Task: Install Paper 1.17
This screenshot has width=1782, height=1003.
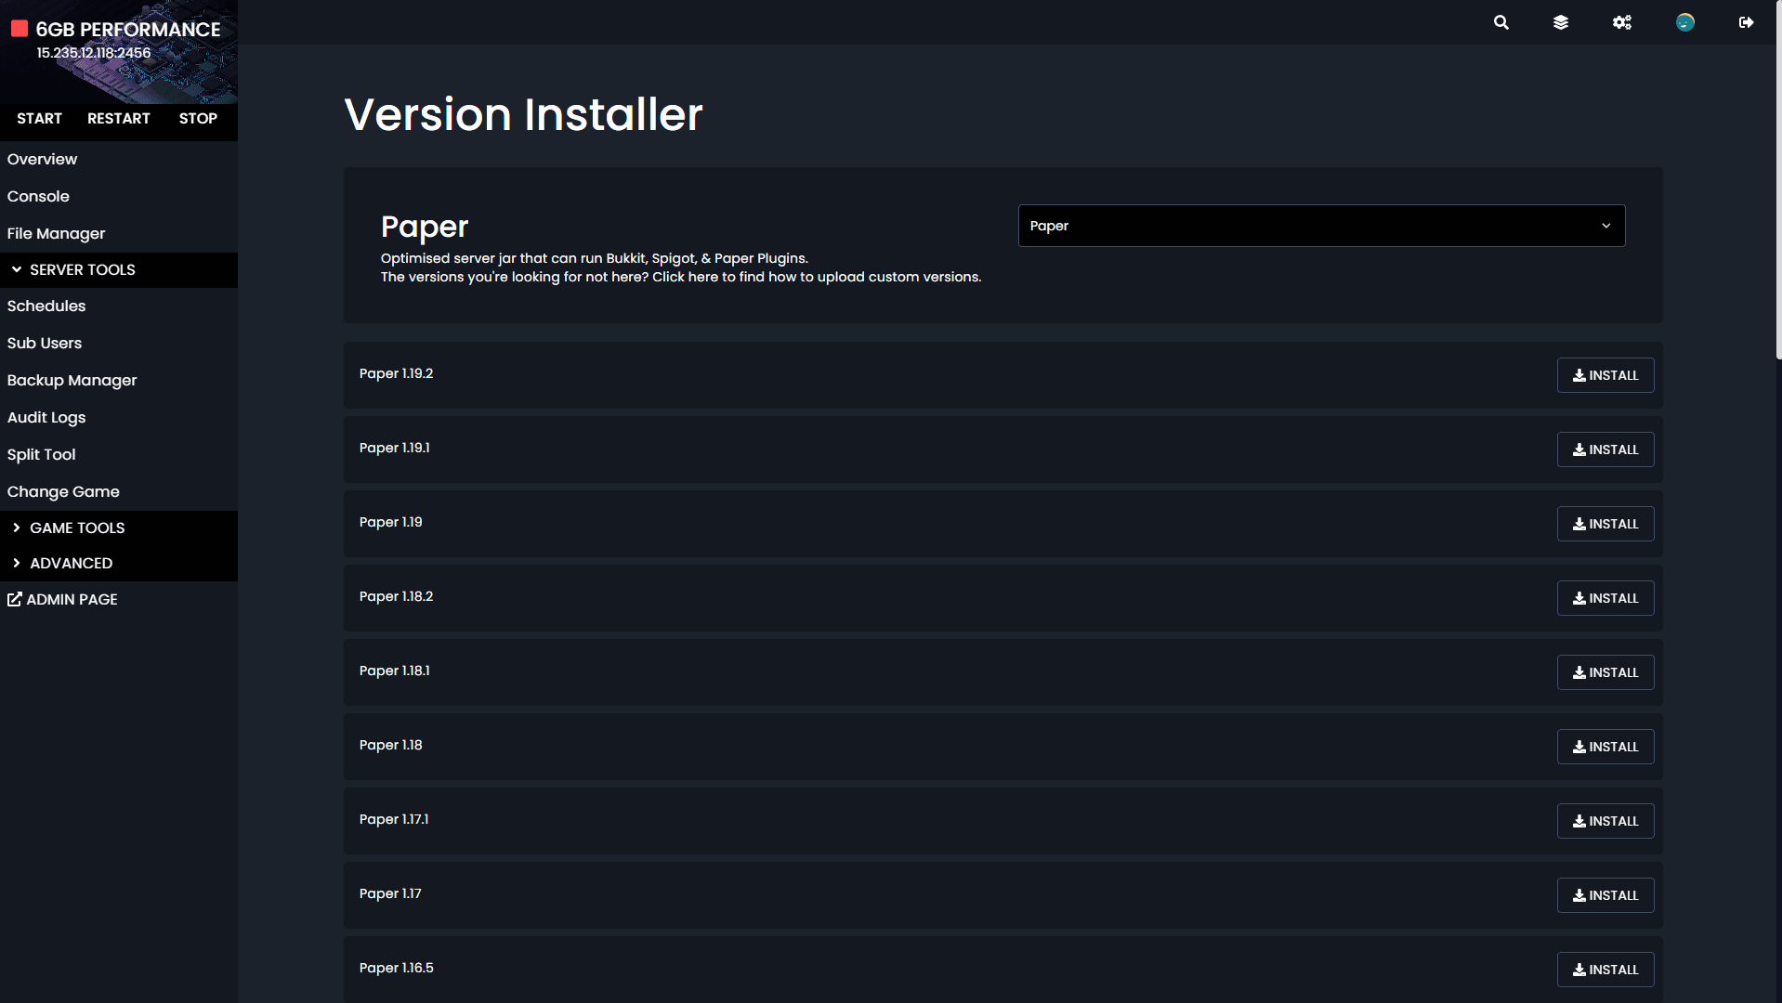Action: tap(1605, 895)
